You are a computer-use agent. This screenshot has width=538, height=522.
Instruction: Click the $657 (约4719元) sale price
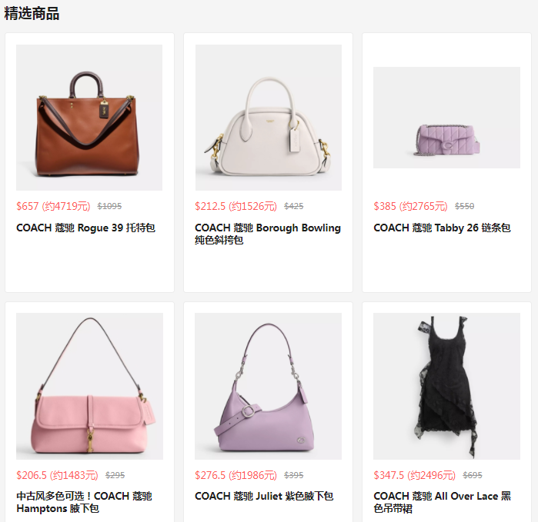point(53,206)
